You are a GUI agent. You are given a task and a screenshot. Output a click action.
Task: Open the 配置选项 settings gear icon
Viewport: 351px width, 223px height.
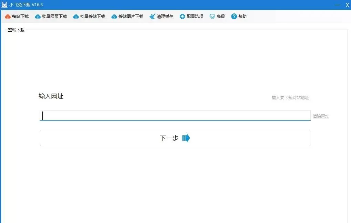(183, 16)
